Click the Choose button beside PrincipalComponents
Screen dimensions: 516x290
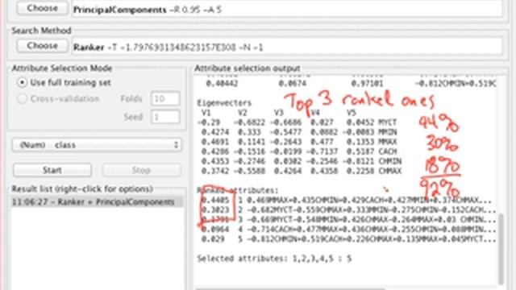(x=43, y=8)
